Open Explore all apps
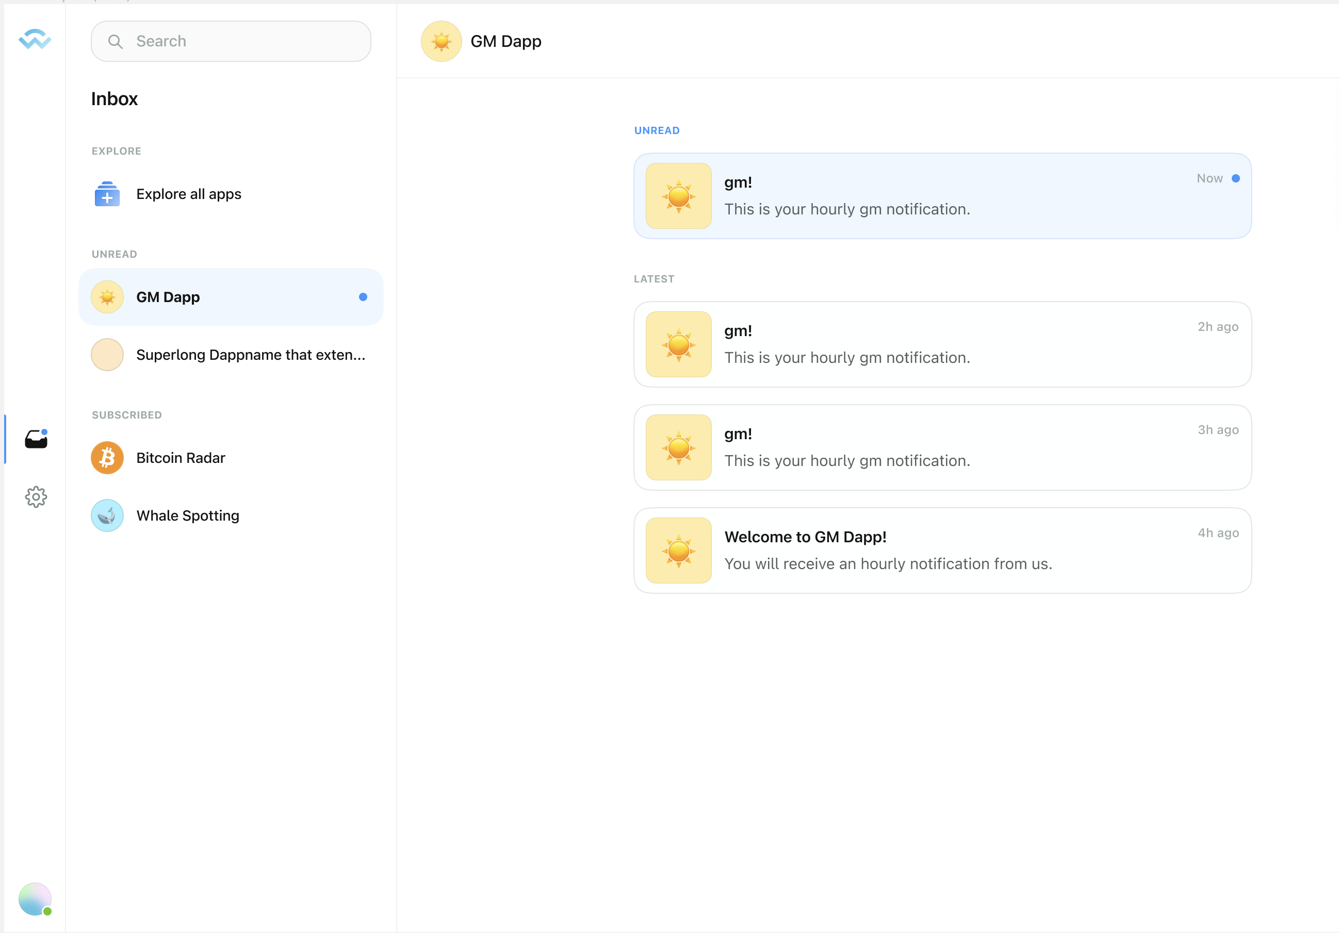Screen dimensions: 1339x933 (188, 194)
